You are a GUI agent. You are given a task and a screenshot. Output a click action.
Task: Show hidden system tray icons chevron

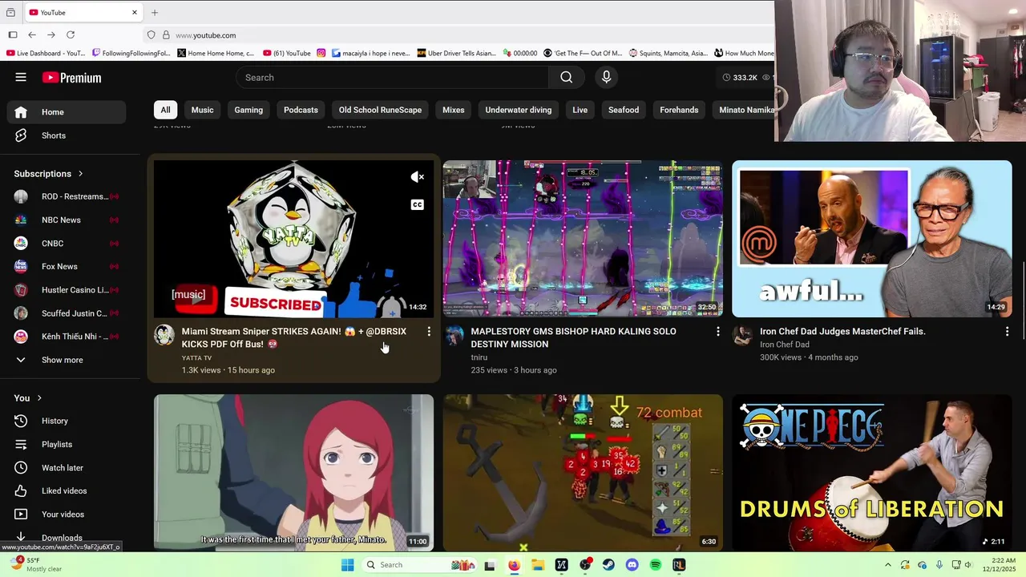887,565
